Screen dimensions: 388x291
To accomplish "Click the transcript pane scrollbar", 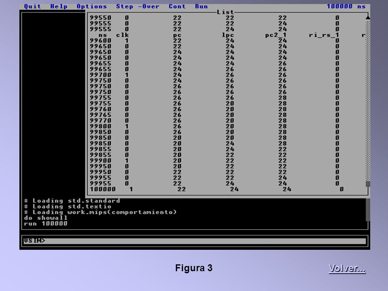I will pos(368,210).
